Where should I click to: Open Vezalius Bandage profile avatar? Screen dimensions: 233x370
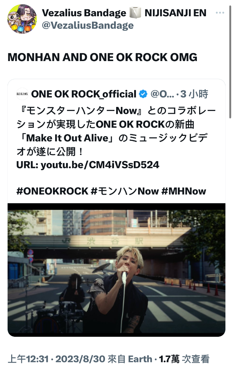(x=22, y=19)
